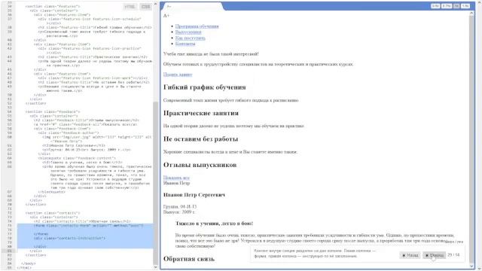The image size is (482, 271).
Task: Click the "A+" text at page top
Action: coord(166,16)
